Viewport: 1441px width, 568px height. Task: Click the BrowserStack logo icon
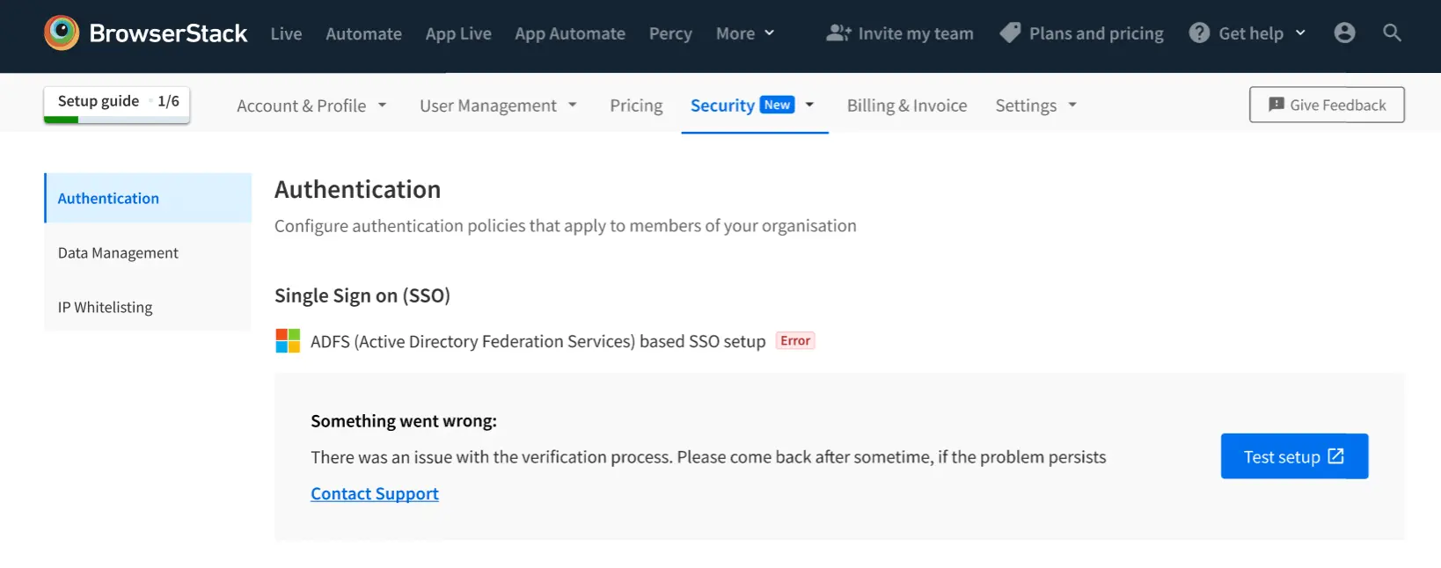coord(62,33)
